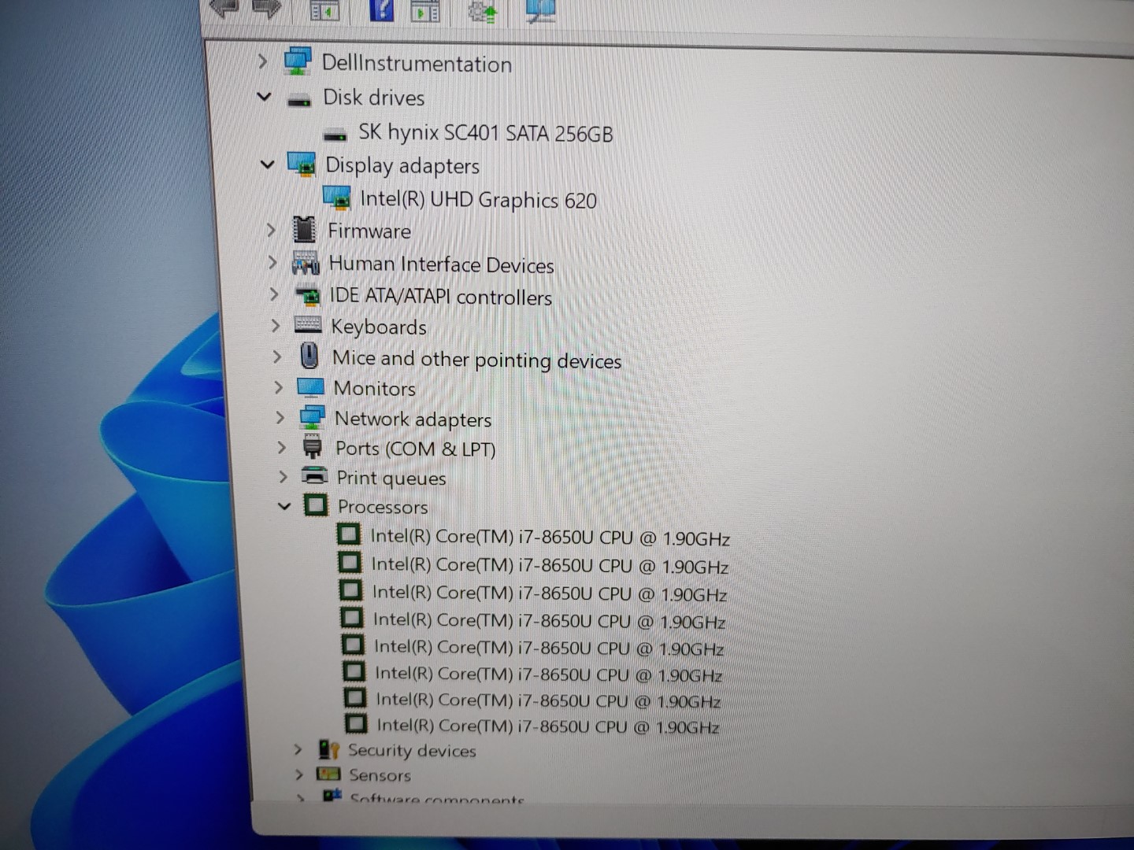Select the Monitors label
The width and height of the screenshot is (1134, 850).
[x=375, y=388]
